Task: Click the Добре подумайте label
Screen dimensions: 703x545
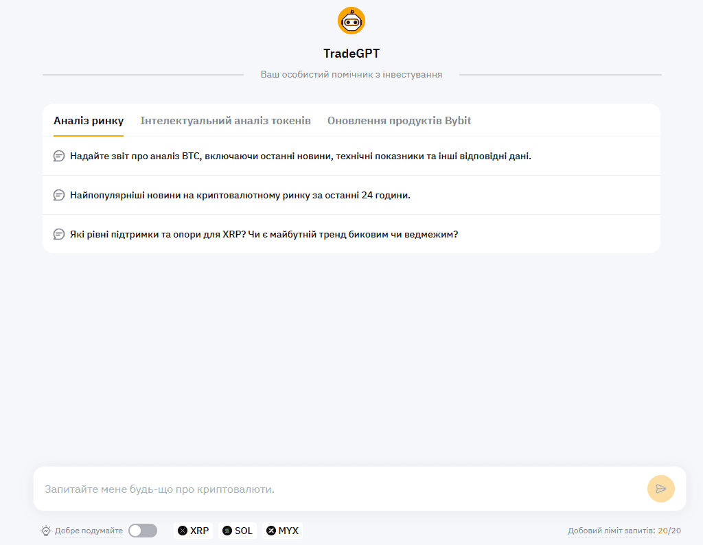Action: coord(89,531)
